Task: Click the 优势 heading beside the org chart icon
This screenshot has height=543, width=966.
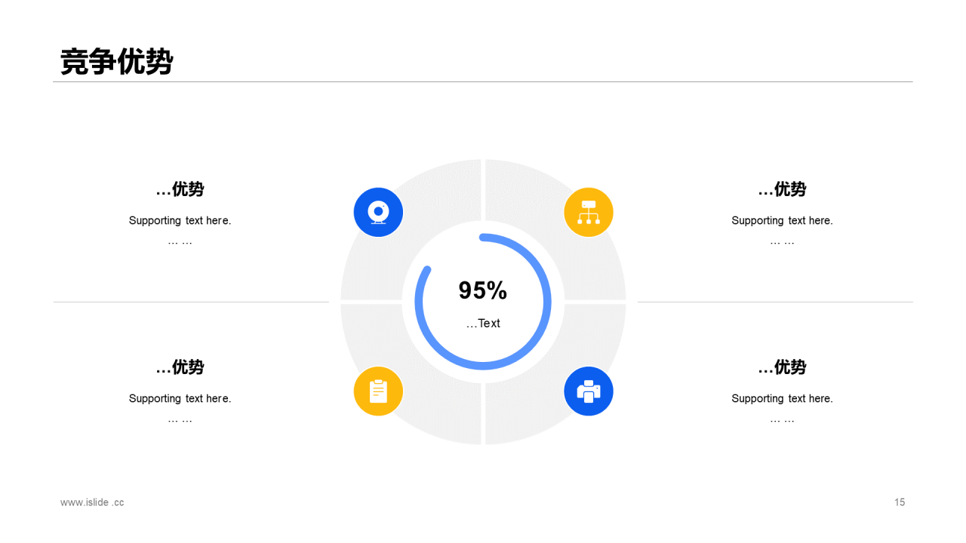Action: coord(782,189)
